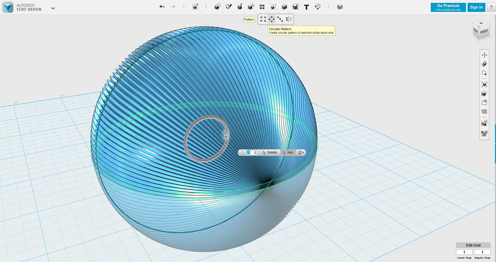Screen dimensions: 496x262
Task: Open the Material tool icon
Action: point(340,7)
